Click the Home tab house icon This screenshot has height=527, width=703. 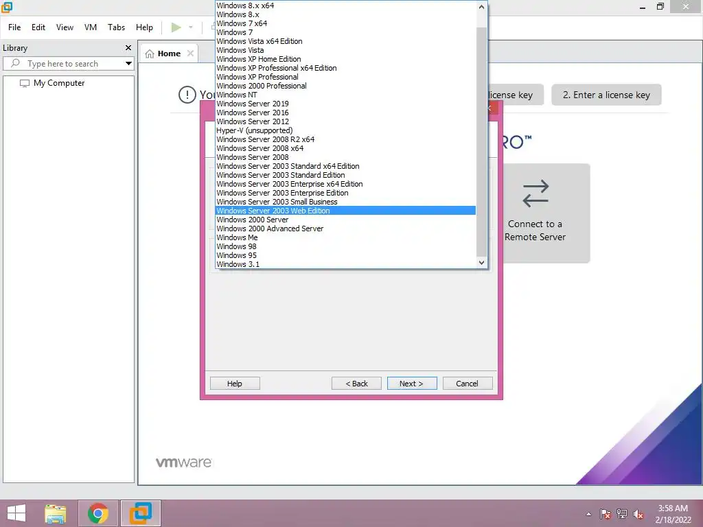pyautogui.click(x=150, y=54)
